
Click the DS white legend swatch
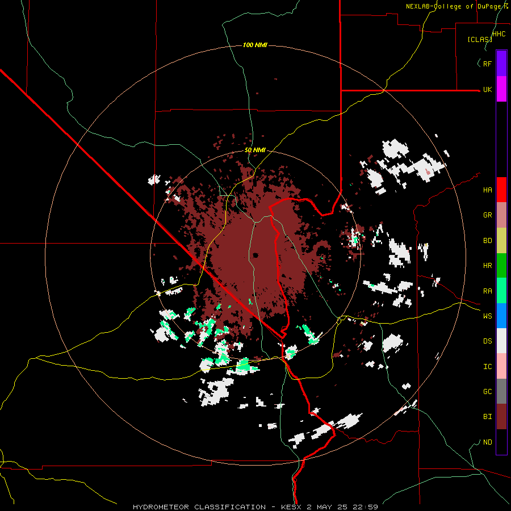(x=501, y=341)
